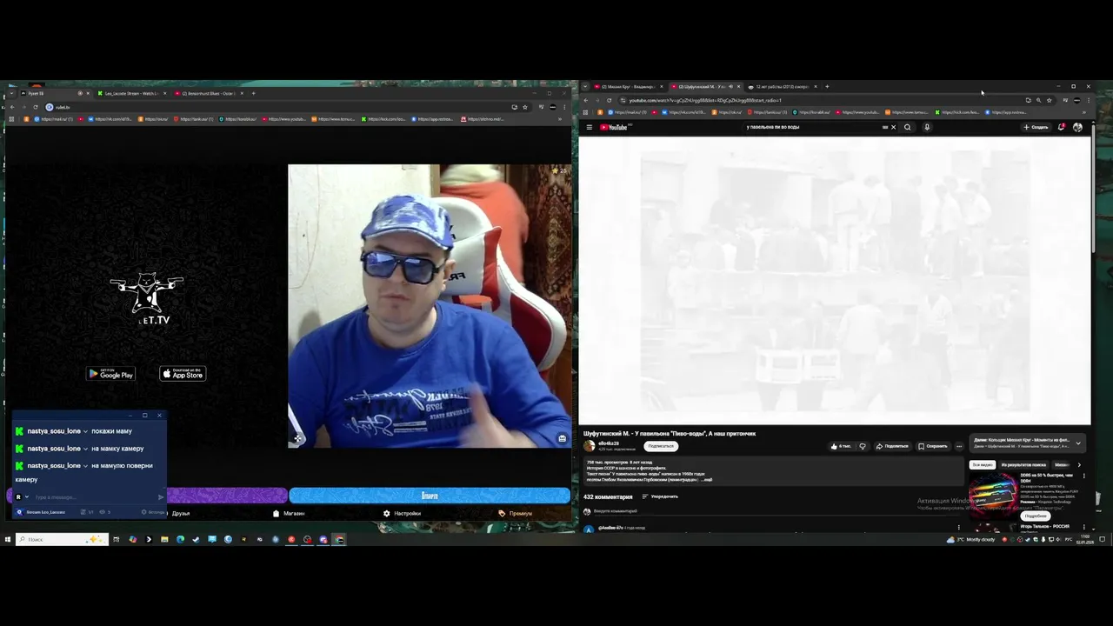
Task: Open Премиум on rulet.tv
Action: coord(516,513)
